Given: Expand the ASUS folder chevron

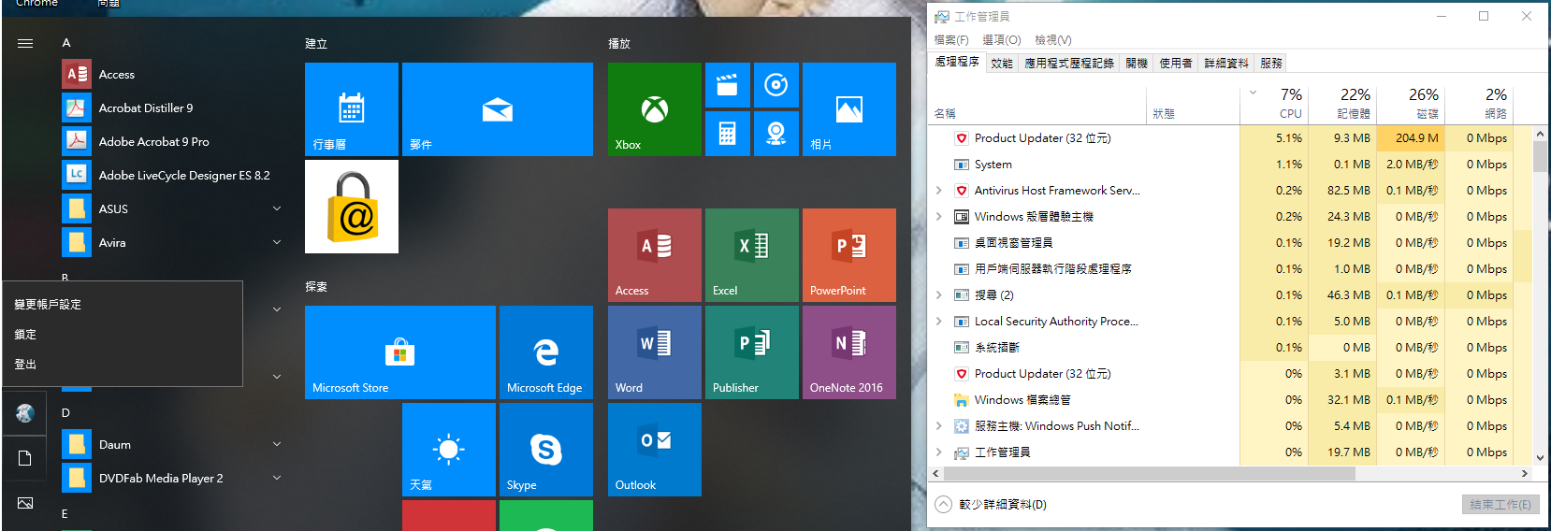Looking at the screenshot, I should click(277, 208).
